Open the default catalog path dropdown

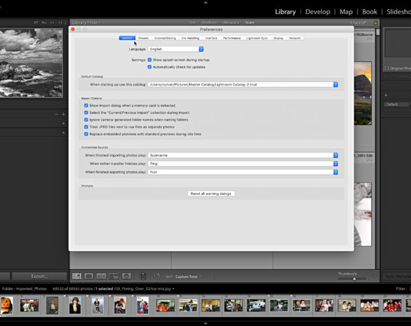tap(243, 84)
